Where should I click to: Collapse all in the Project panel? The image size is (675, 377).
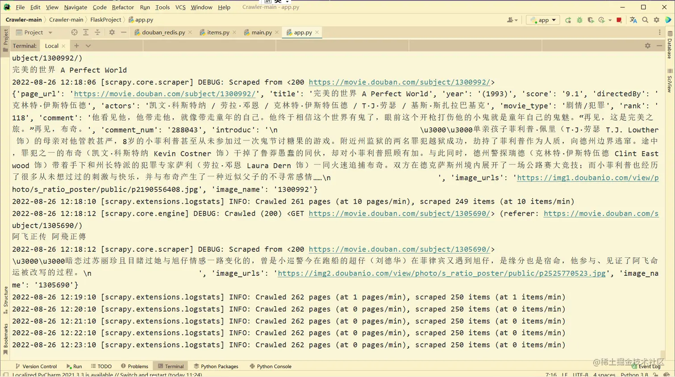(97, 33)
